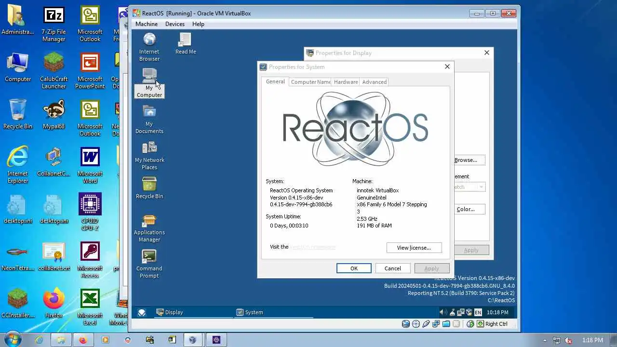Click the host clock showing 1:18 PM
This screenshot has width=617, height=347.
click(592, 340)
